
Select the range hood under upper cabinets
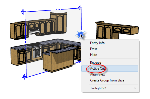point(34,32)
